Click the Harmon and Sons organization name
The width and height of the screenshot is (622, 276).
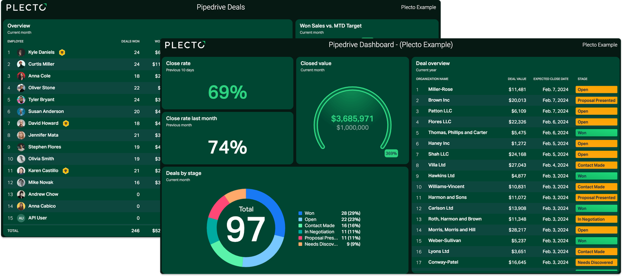(448, 197)
